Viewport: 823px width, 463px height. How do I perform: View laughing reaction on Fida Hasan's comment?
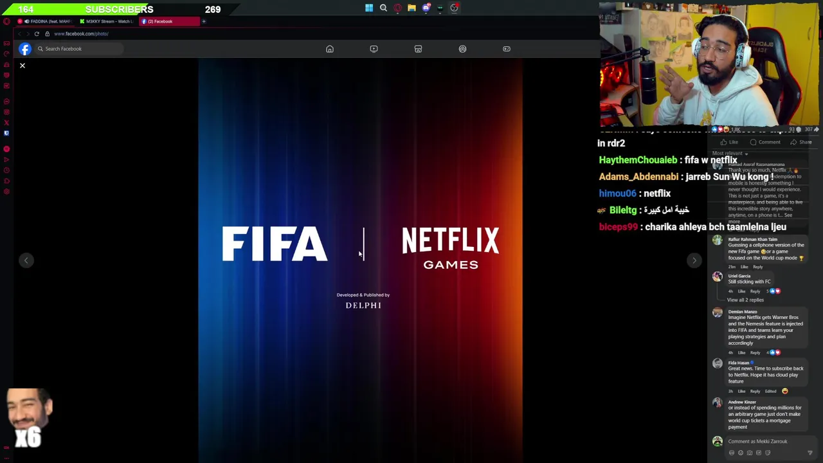click(x=784, y=391)
